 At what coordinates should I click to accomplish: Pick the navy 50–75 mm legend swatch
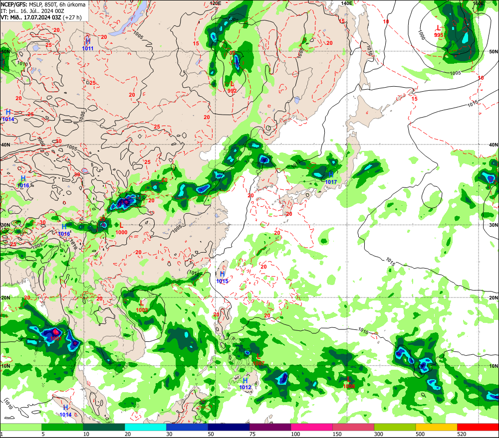tap(229, 427)
